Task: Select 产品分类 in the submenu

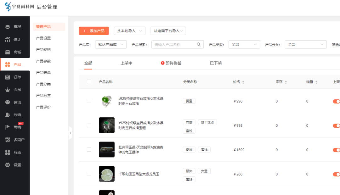Action: 43,84
